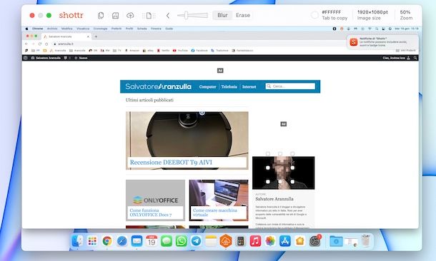Open Photos from the Dock
The width and height of the screenshot is (436, 261).
click(270, 241)
